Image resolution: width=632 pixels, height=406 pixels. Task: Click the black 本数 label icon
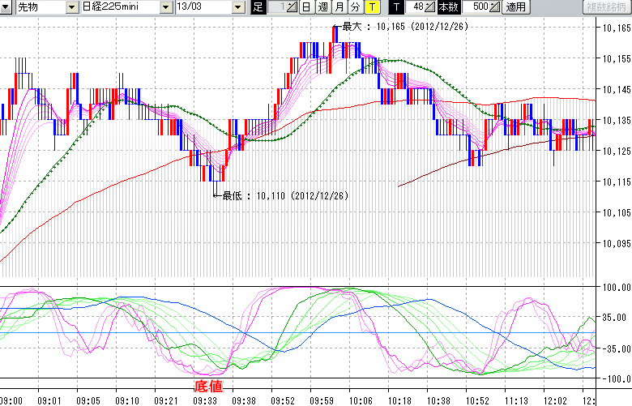[x=447, y=7]
